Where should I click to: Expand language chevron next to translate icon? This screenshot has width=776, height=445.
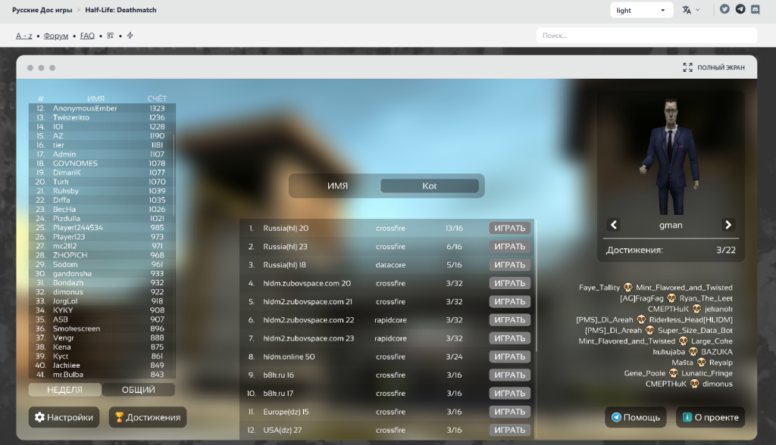[x=698, y=10]
